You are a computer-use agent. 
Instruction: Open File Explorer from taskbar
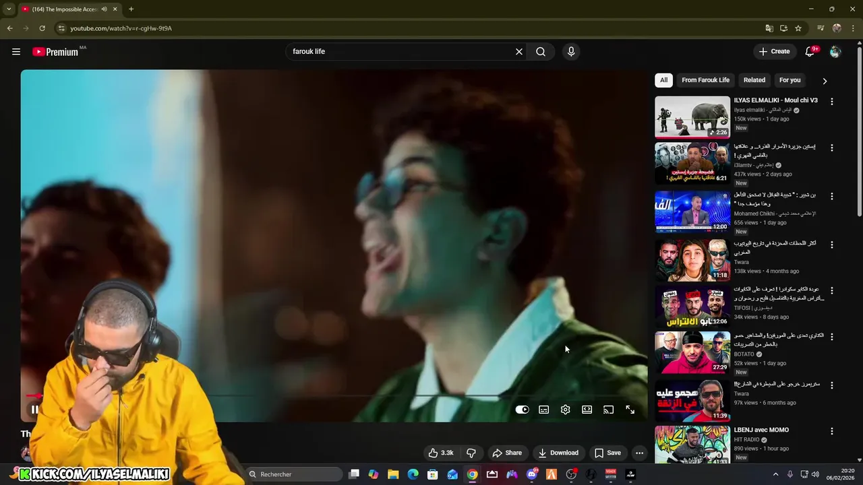(393, 474)
